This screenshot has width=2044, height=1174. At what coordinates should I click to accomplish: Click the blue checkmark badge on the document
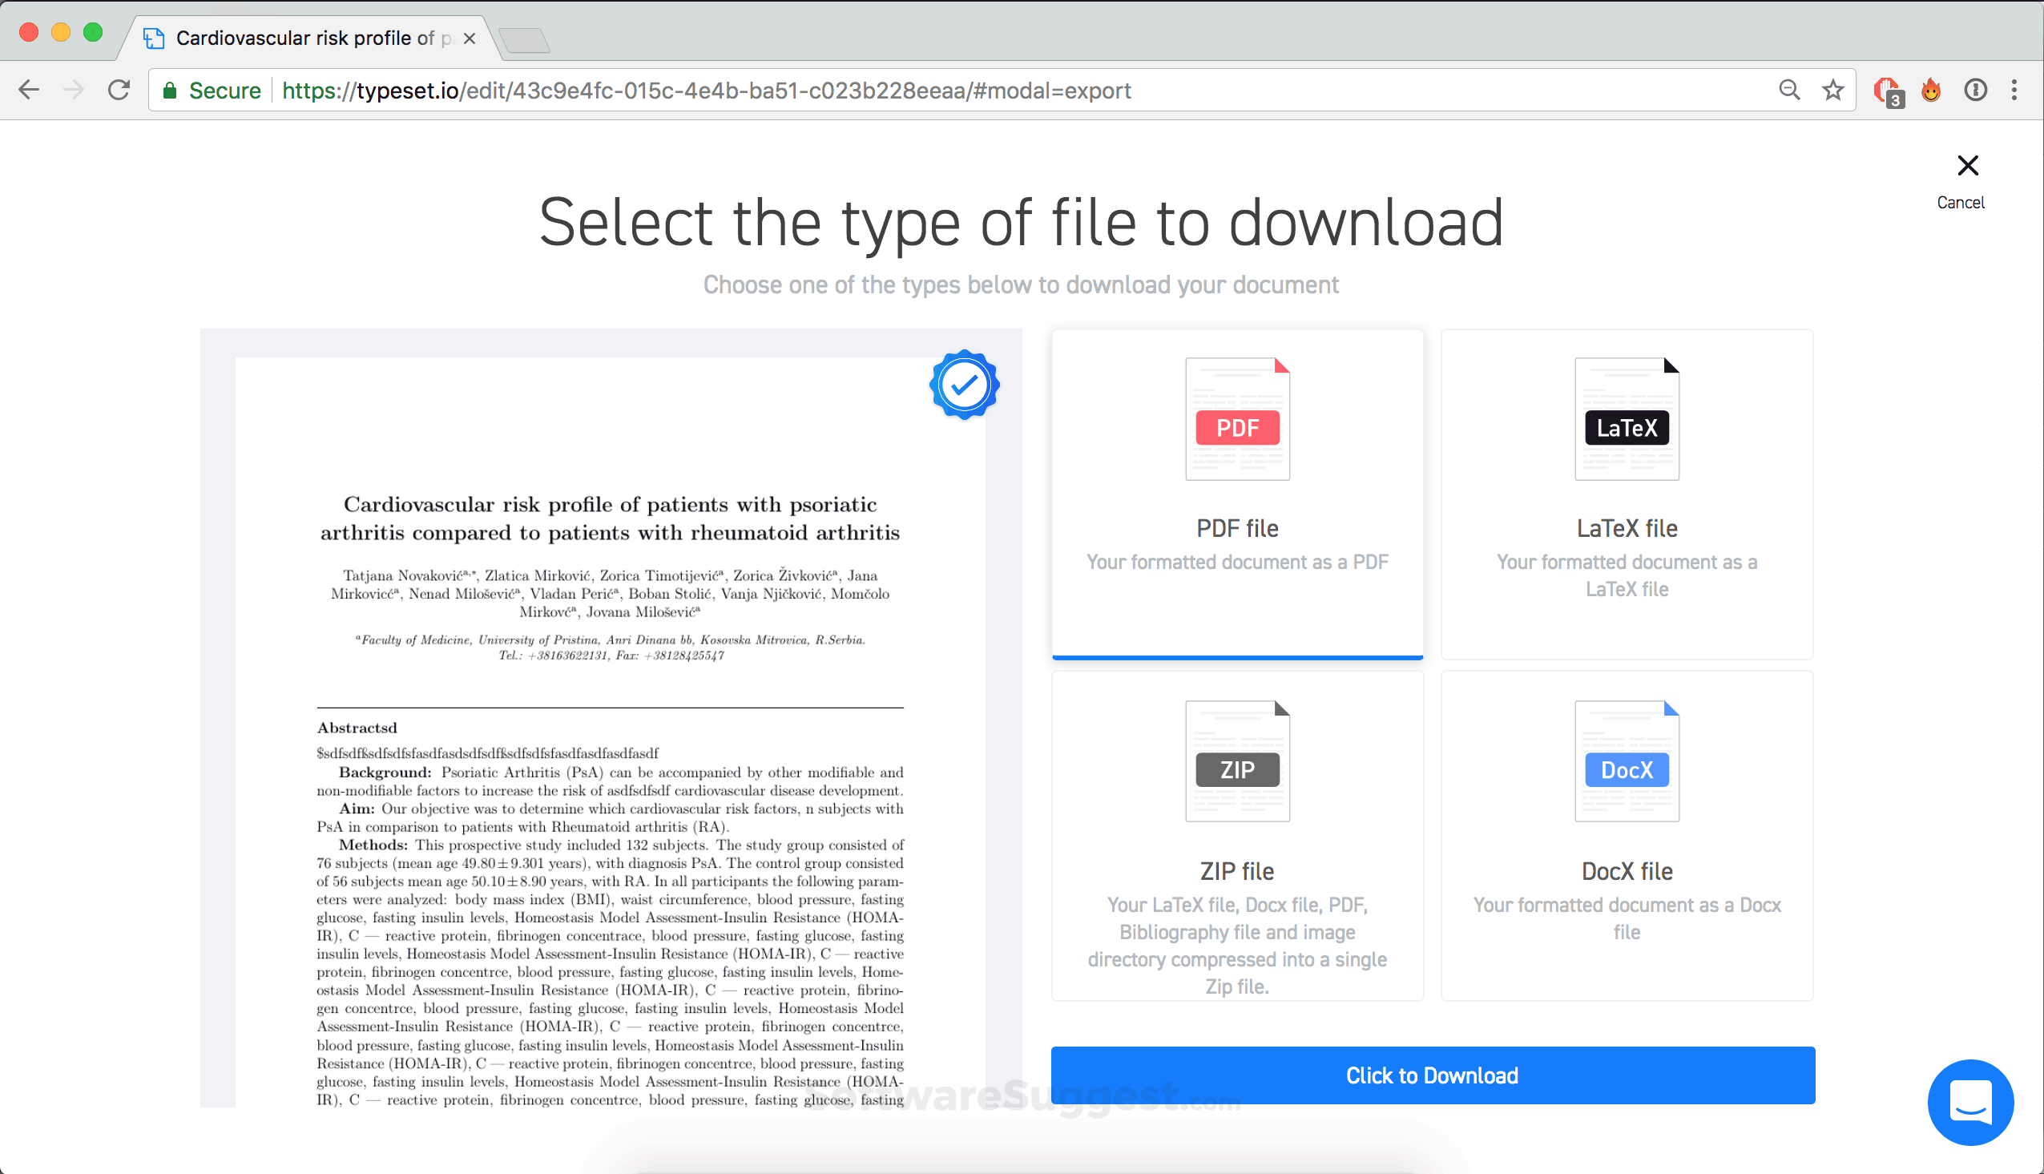click(964, 384)
